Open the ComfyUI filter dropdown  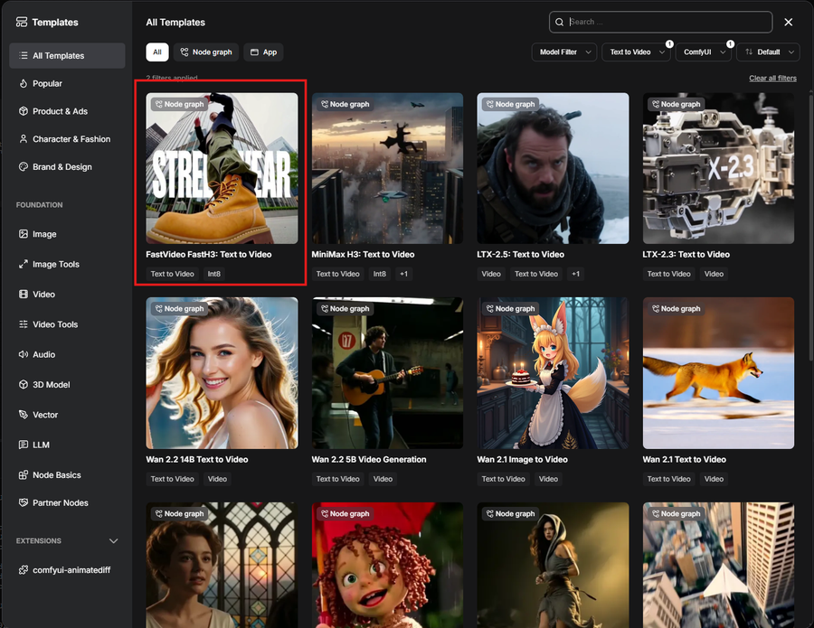coord(704,52)
